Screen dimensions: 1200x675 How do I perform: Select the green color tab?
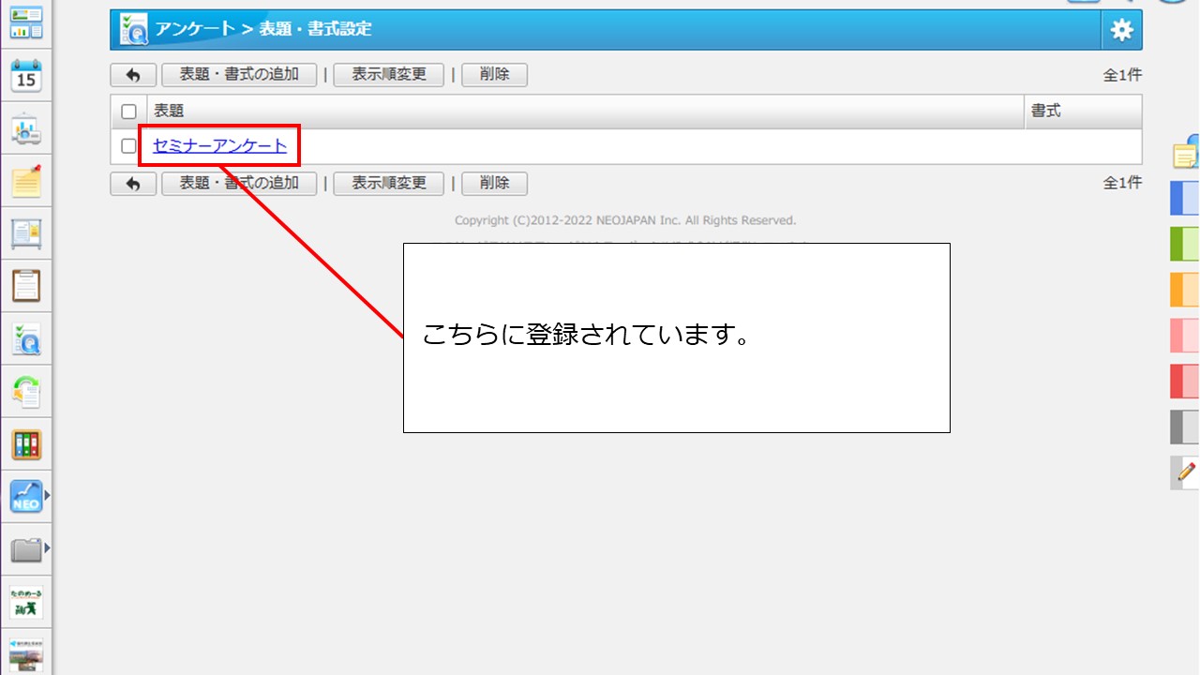[1185, 244]
